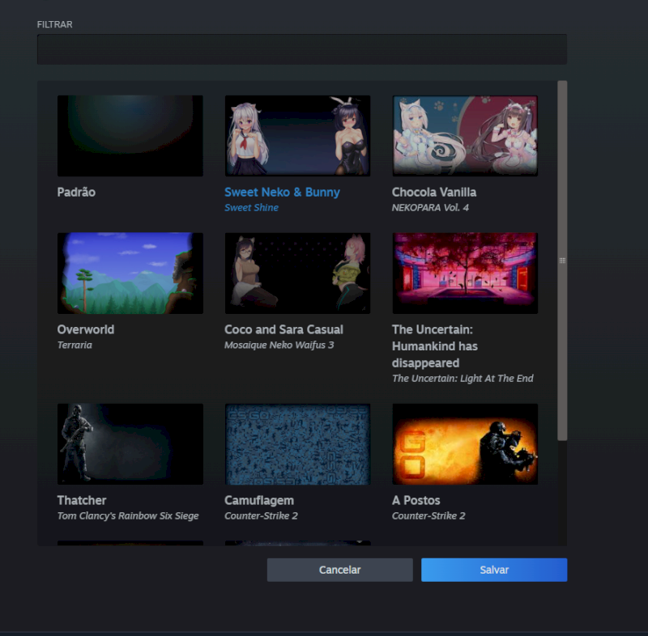Pick the Overworld Terraria background thumbnail
The height and width of the screenshot is (636, 648).
(x=130, y=273)
